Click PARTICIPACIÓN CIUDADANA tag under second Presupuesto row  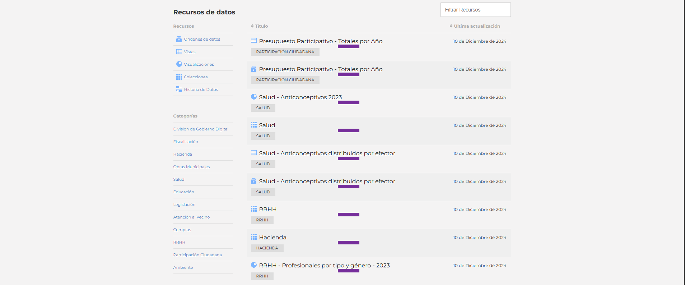tap(285, 80)
